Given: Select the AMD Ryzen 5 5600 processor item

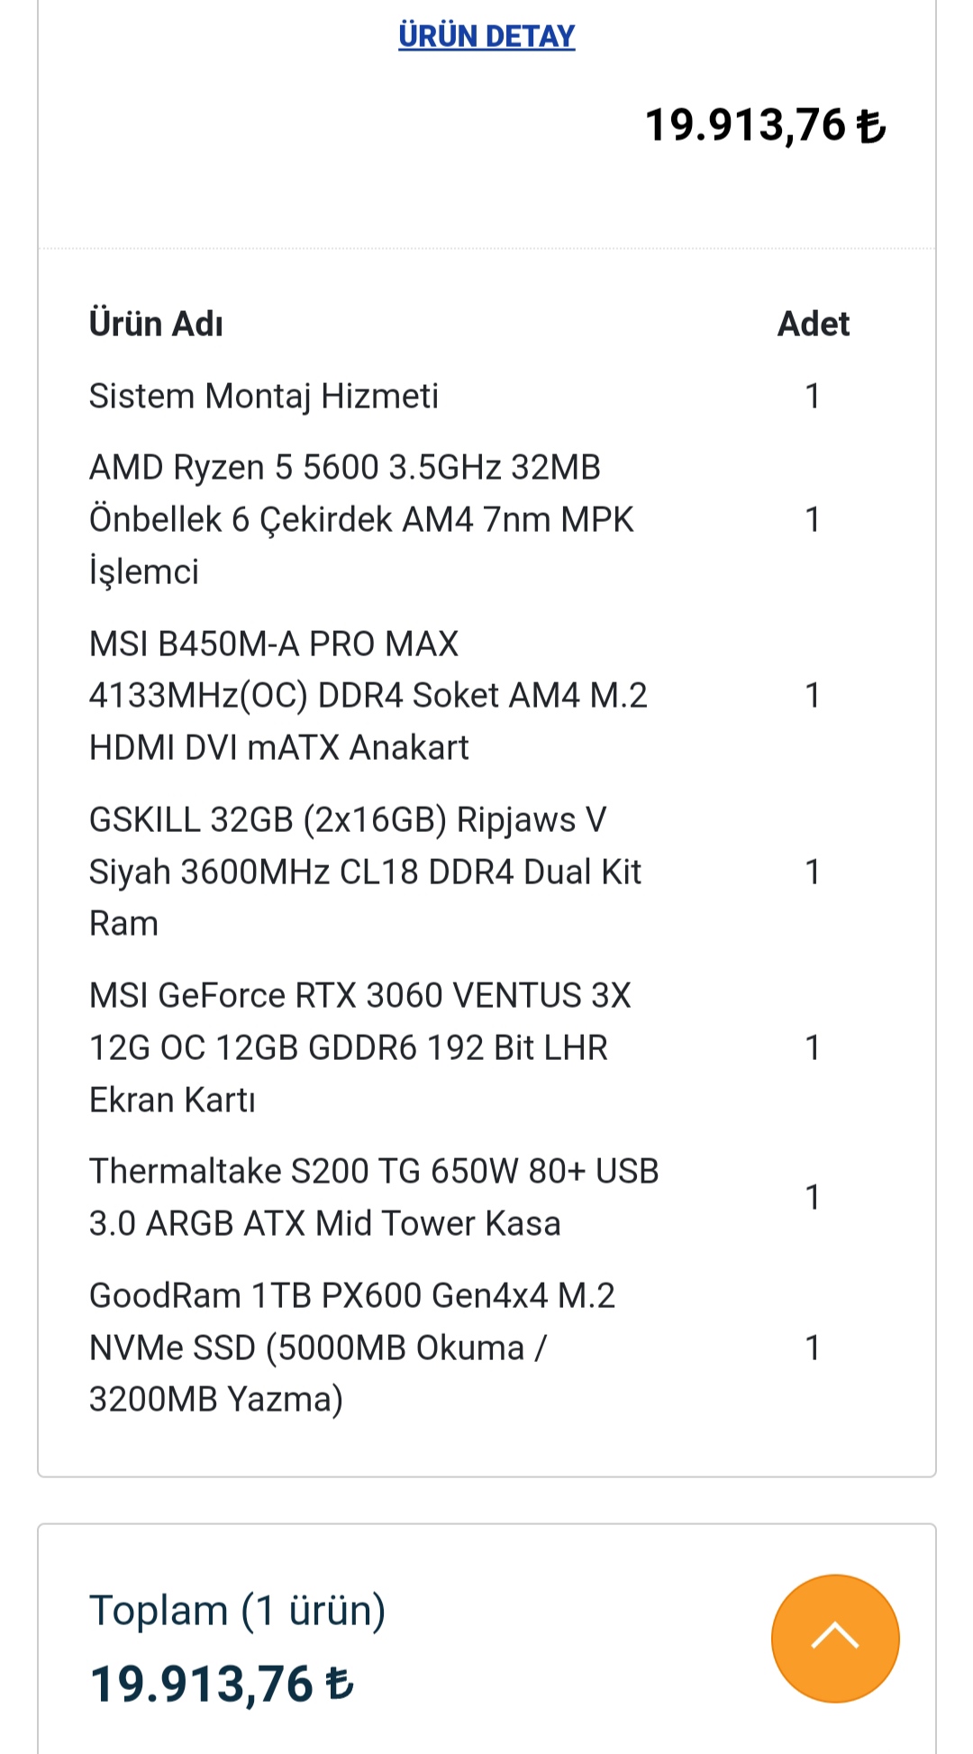Looking at the screenshot, I should [x=360, y=519].
